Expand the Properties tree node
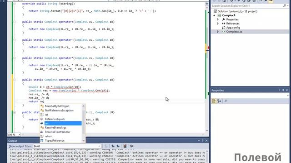This screenshot has width=291, height=163. (x=218, y=19)
